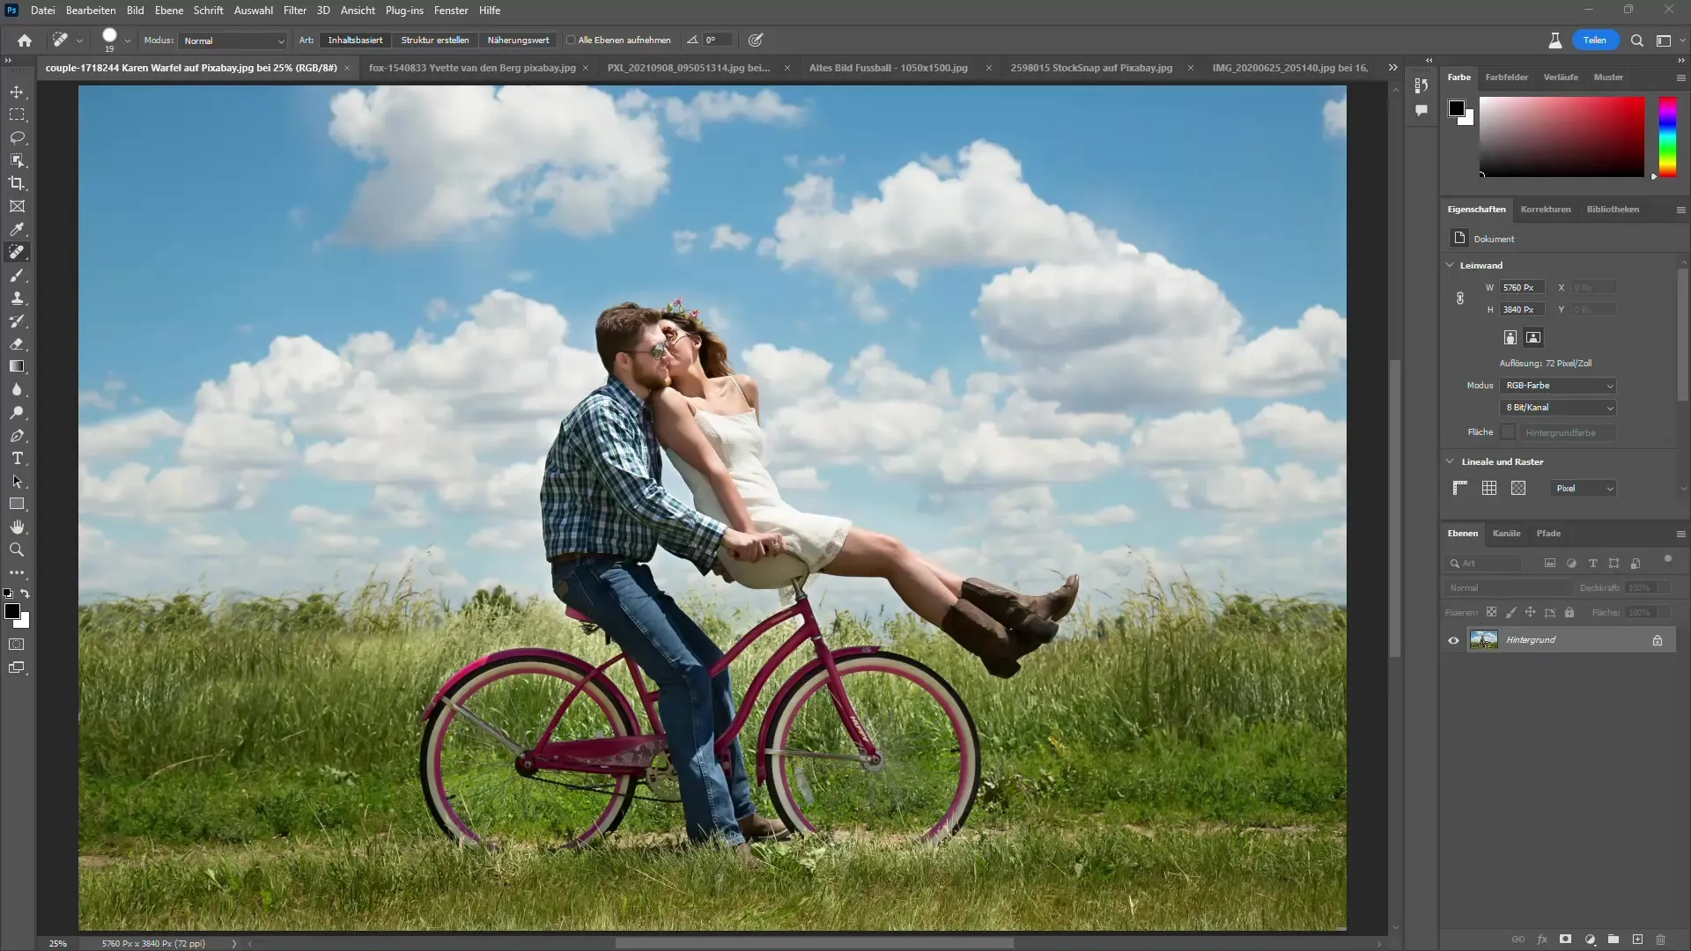Select the Type tool
Image resolution: width=1691 pixels, height=951 pixels.
pos(18,460)
